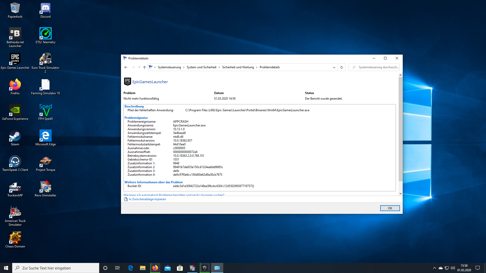Image resolution: width=486 pixels, height=273 pixels.
Task: Expand the chevron after System und Sicherheit
Action: coord(219,67)
